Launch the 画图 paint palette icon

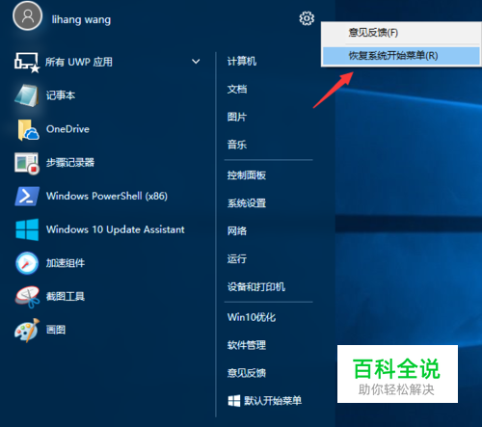coord(27,330)
